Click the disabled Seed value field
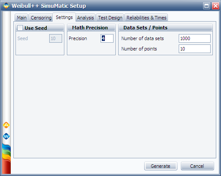 (56, 38)
